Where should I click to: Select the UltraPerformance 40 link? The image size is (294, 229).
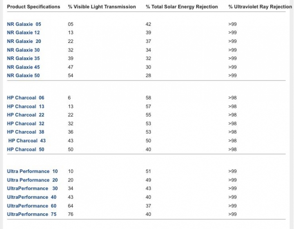pos(32,197)
